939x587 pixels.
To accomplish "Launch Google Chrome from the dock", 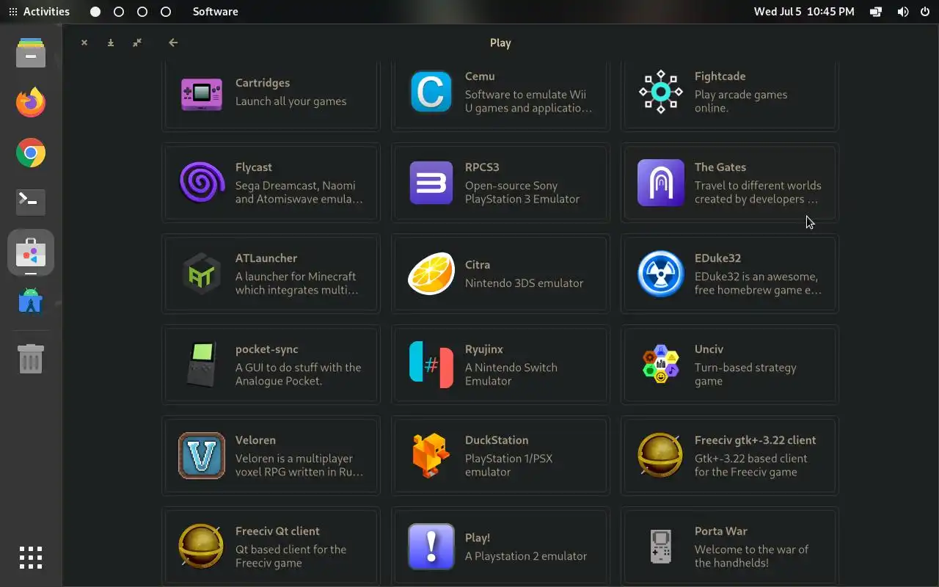I will click(x=31, y=153).
